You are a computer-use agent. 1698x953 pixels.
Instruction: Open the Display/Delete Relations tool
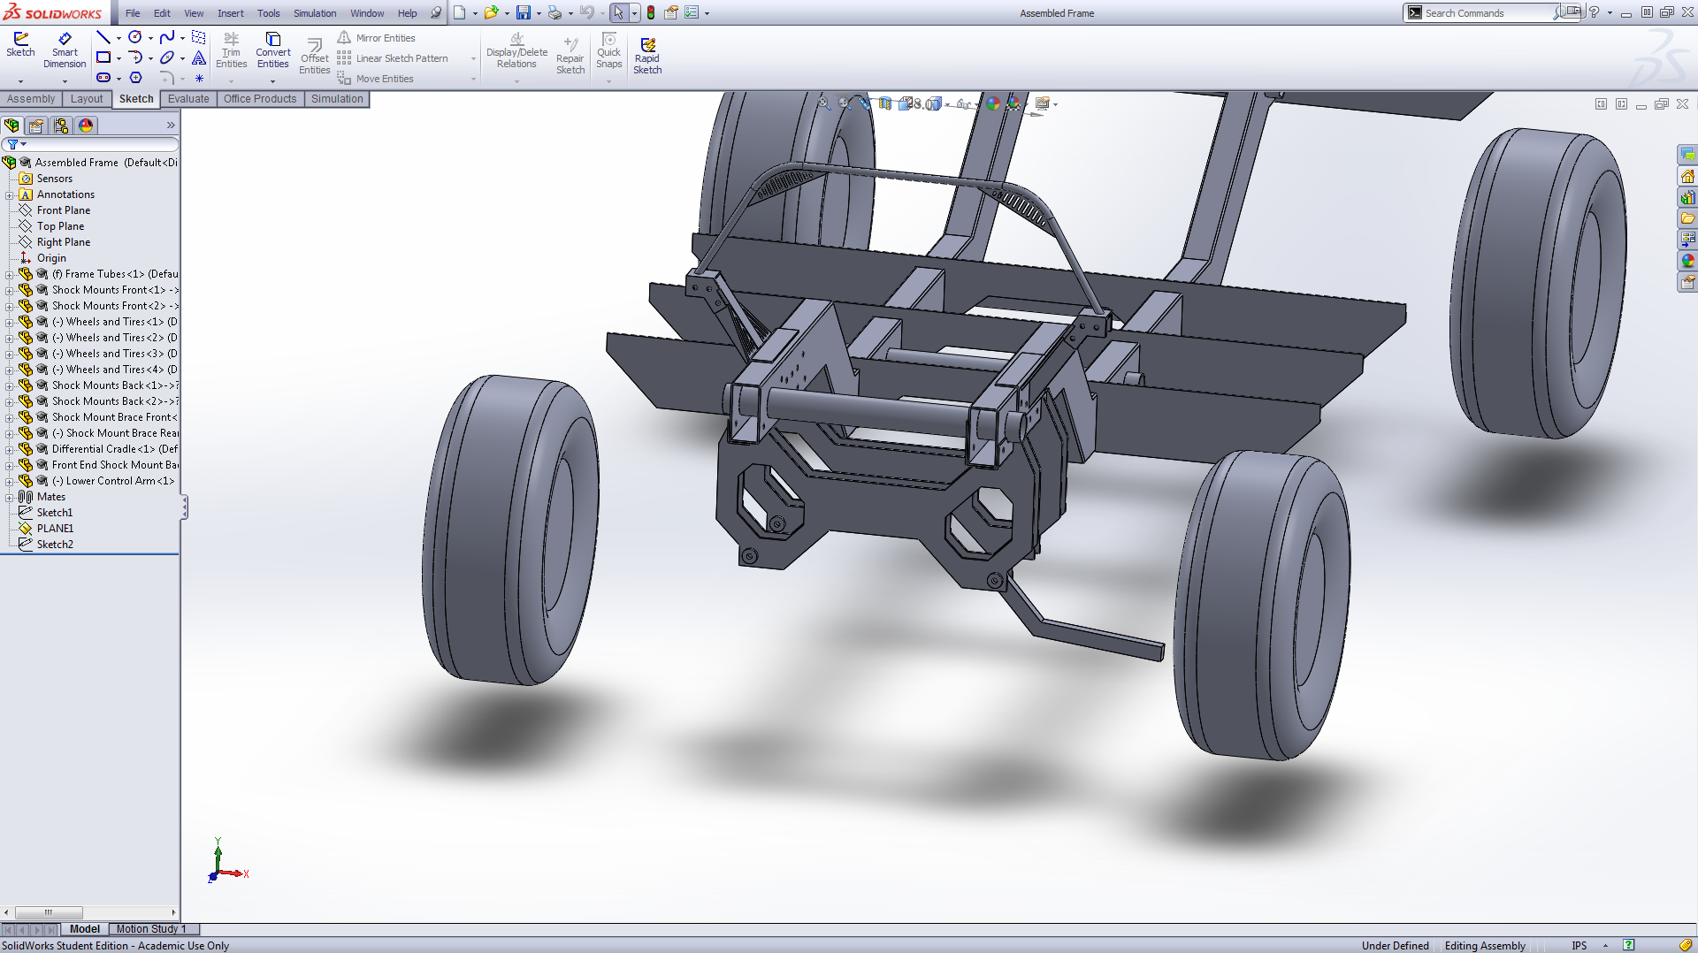click(x=516, y=50)
